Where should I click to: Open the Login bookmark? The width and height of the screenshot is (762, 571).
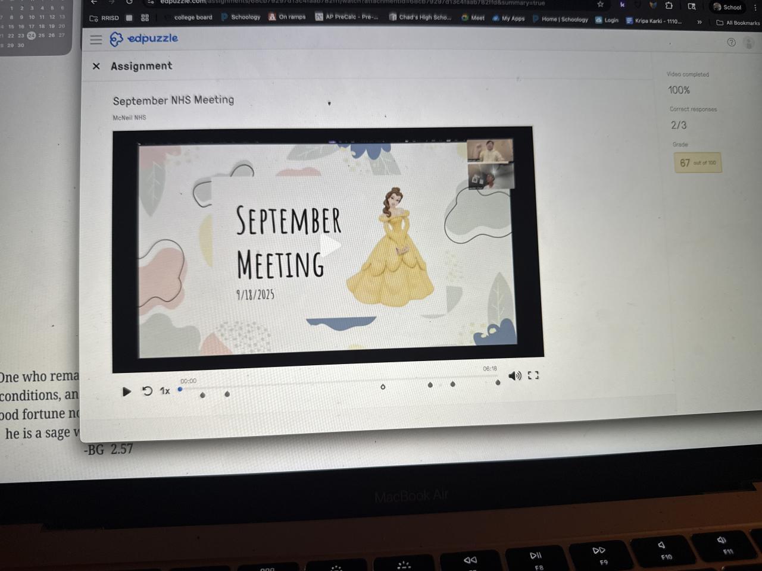[x=607, y=20]
